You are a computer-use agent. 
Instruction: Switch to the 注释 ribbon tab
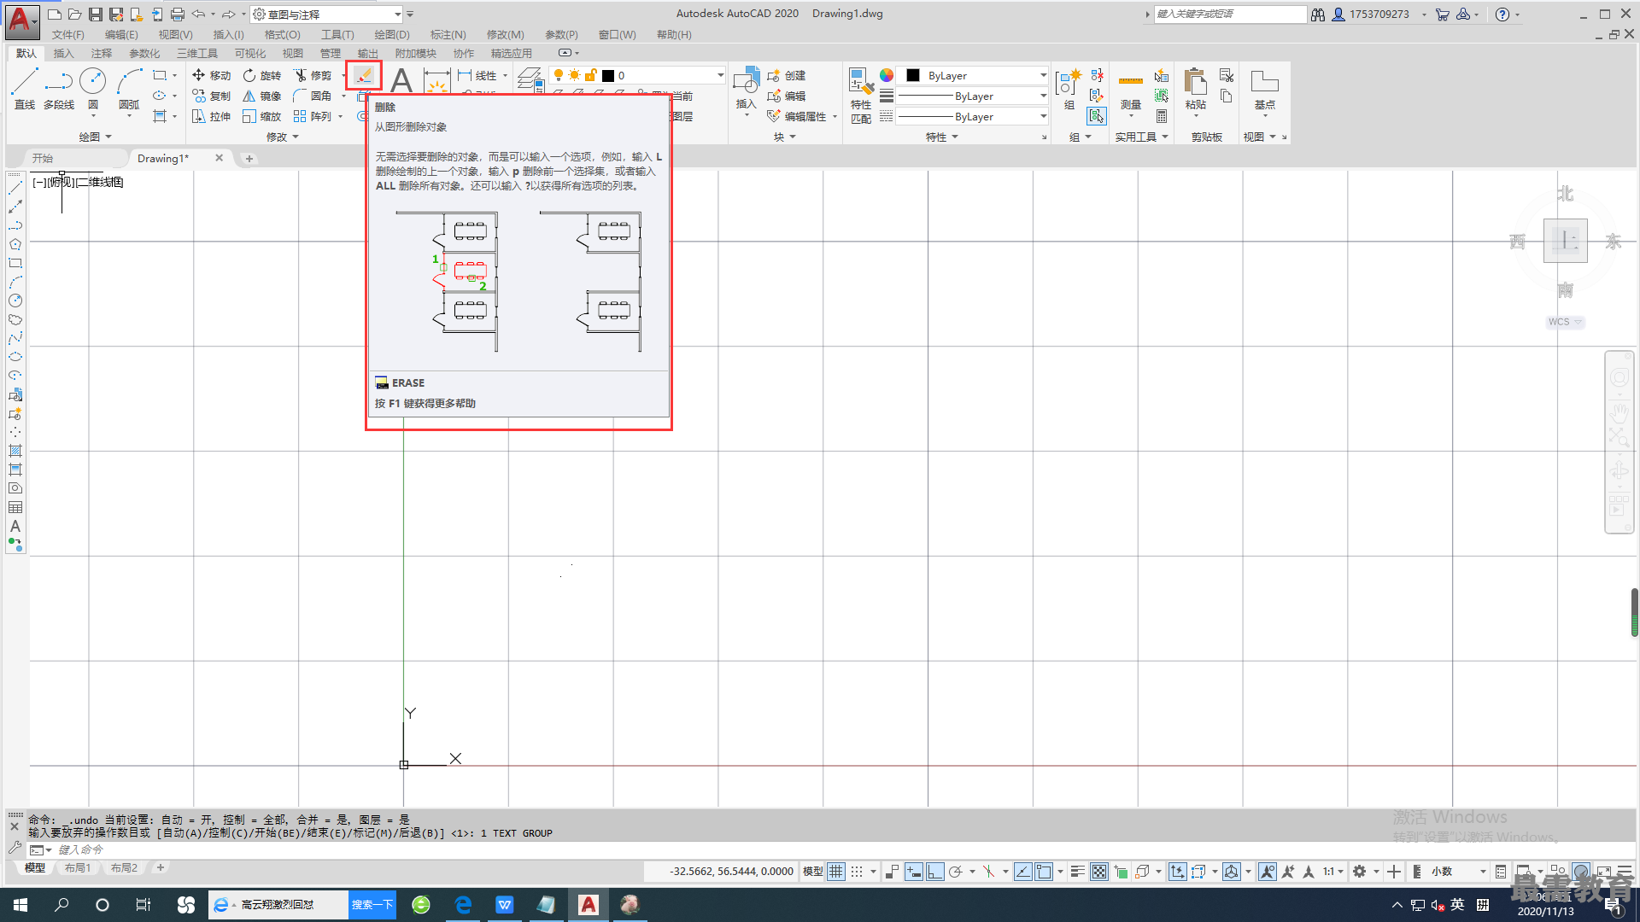pyautogui.click(x=101, y=53)
